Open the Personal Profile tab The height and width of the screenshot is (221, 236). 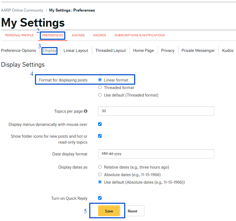[19, 35]
